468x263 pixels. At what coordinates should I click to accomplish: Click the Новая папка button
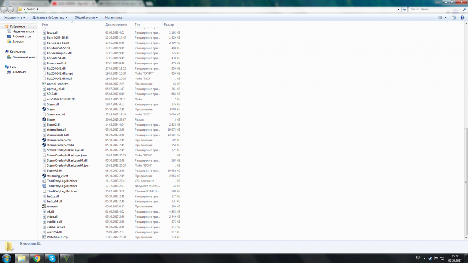(113, 18)
